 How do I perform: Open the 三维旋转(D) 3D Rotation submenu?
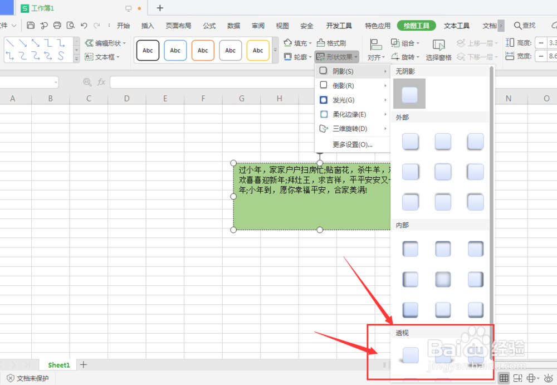pos(353,129)
